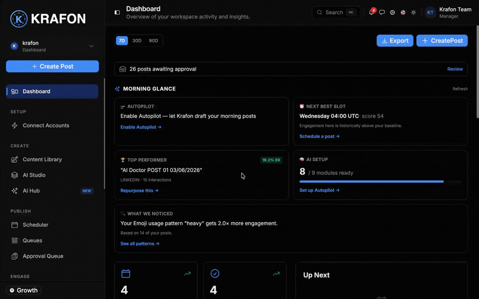Open the KT user avatar
Viewport: 479px width, 299px height.
[430, 13]
